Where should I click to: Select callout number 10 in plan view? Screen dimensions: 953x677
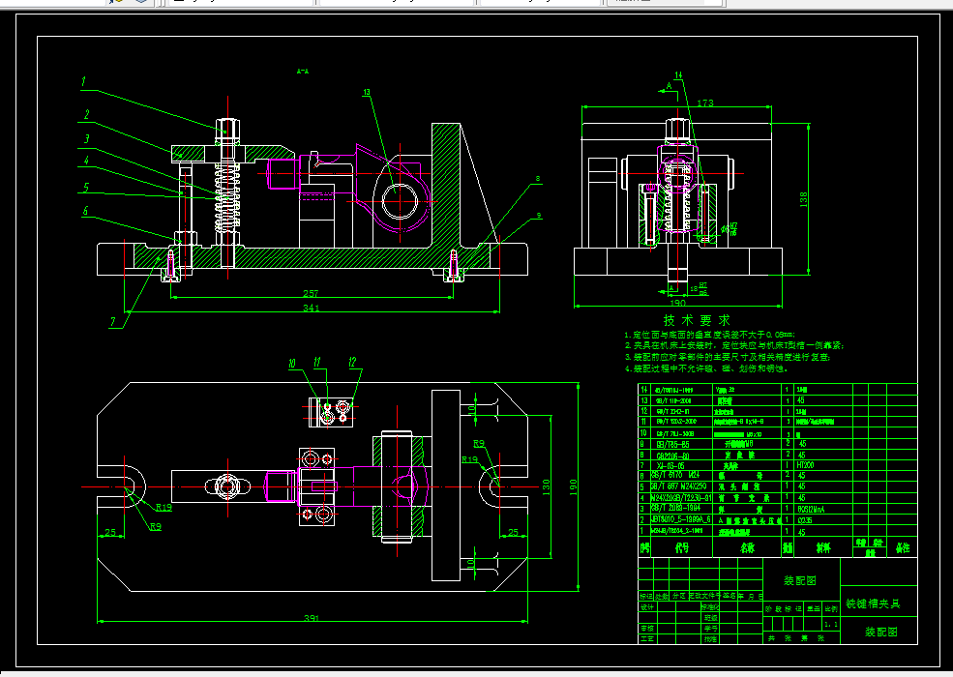(292, 364)
